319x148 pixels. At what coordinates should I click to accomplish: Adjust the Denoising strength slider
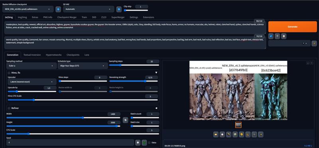coord(134,81)
